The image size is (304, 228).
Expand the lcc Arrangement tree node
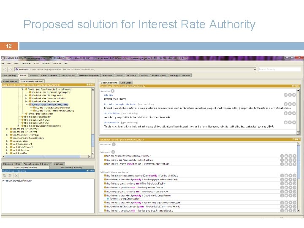pyautogui.click(x=7, y=144)
